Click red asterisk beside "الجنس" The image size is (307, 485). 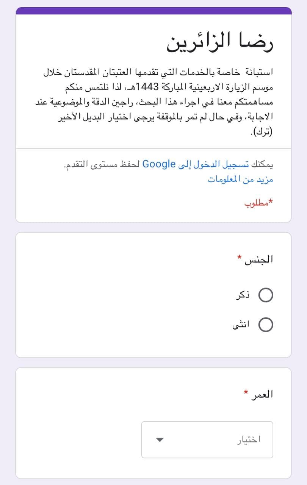click(239, 258)
